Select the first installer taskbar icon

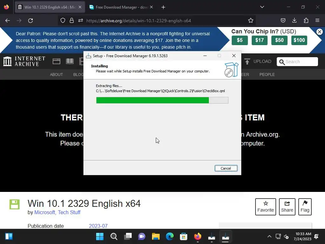click(x=212, y=236)
